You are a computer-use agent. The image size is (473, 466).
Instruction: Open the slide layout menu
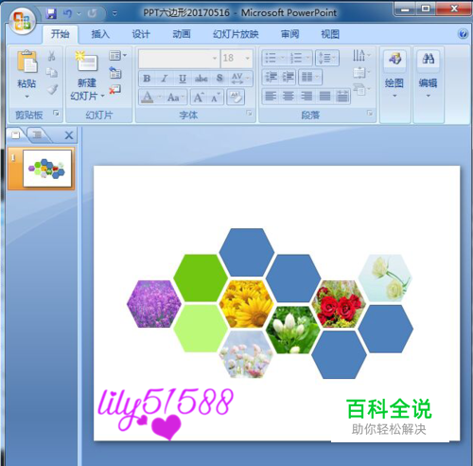tap(117, 56)
